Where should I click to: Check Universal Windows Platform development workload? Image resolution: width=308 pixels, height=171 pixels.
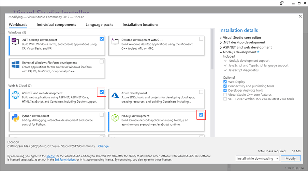point(102,61)
